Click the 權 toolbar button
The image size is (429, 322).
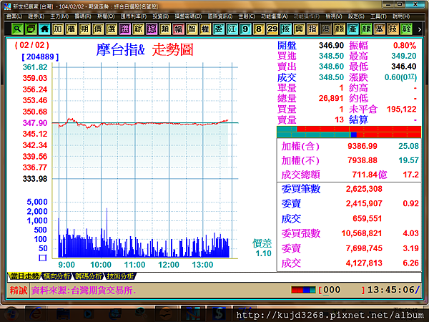[x=205, y=29]
